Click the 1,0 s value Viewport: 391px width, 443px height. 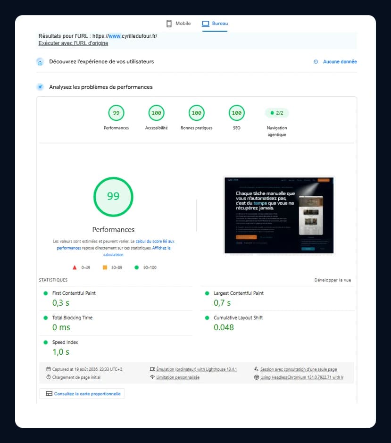point(61,352)
